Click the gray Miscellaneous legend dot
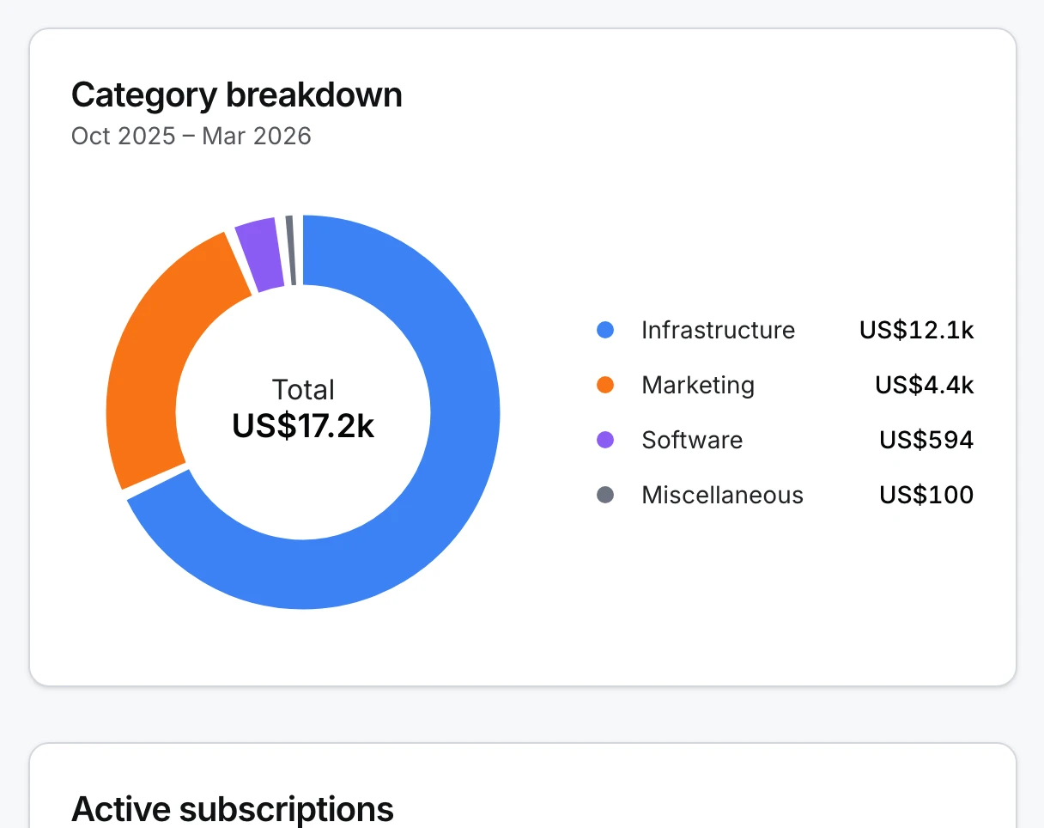Image resolution: width=1044 pixels, height=828 pixels. [604, 494]
